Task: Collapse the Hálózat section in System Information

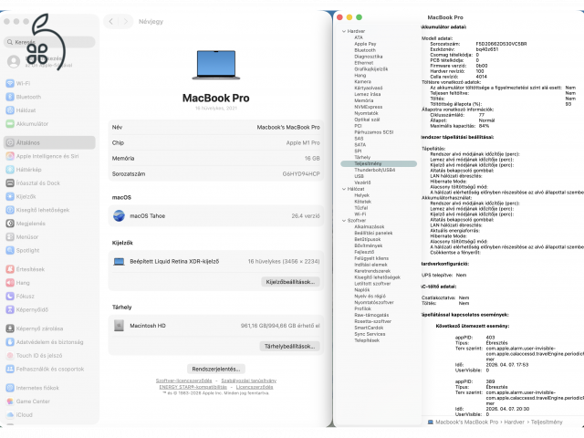Action: point(344,189)
